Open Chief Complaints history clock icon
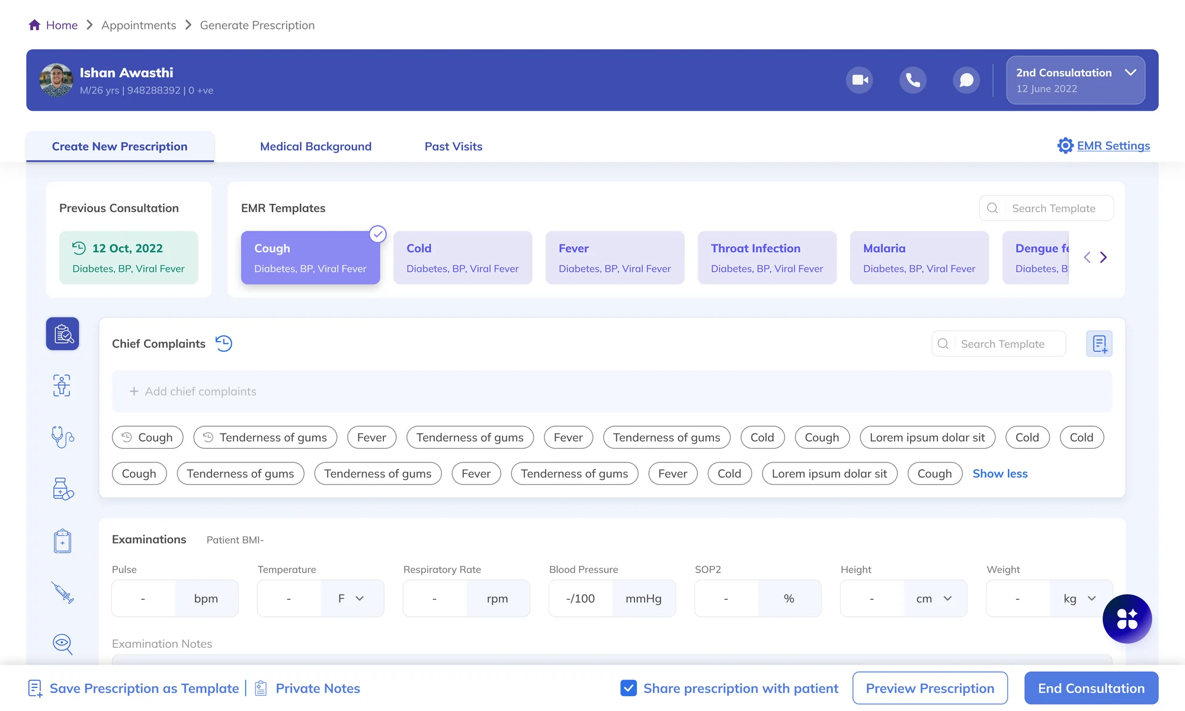 pyautogui.click(x=223, y=343)
